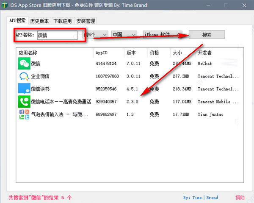Screen dimensions: 254x203
Task: Close the app window
Action: click(x=244, y=6)
